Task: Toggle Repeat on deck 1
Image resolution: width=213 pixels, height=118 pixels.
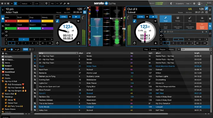Action: [x=59, y=12]
